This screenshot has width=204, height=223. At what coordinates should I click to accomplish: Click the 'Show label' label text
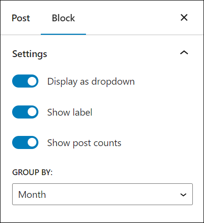pyautogui.click(x=70, y=112)
